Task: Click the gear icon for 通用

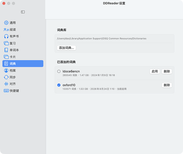Action: point(6,23)
